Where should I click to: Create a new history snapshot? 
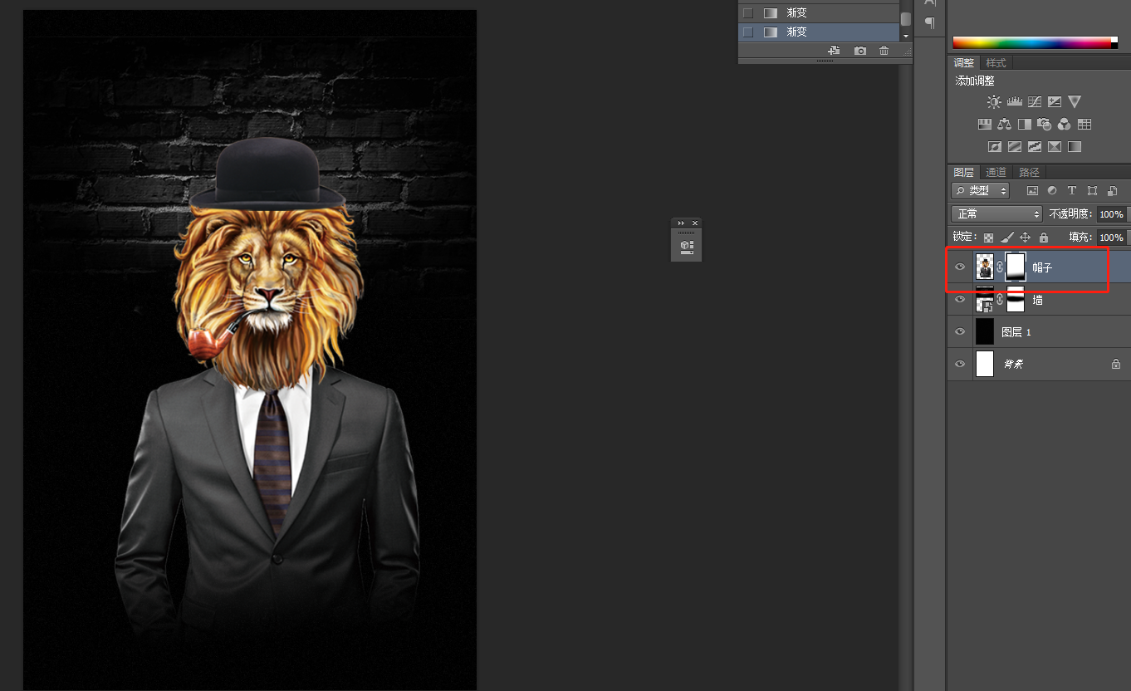[860, 51]
